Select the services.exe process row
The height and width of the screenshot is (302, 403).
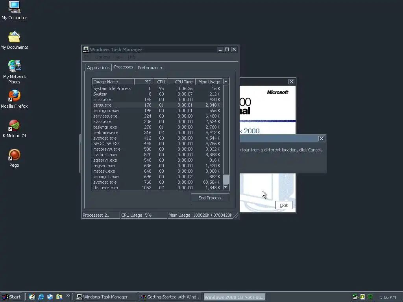(x=157, y=116)
